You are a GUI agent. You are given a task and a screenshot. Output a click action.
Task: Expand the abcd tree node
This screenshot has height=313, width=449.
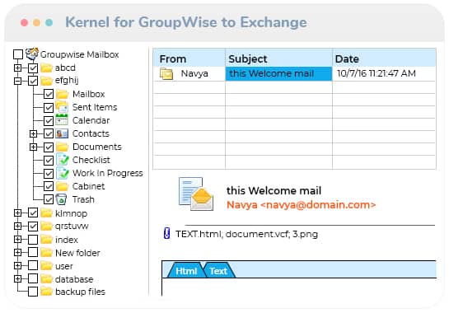point(18,68)
